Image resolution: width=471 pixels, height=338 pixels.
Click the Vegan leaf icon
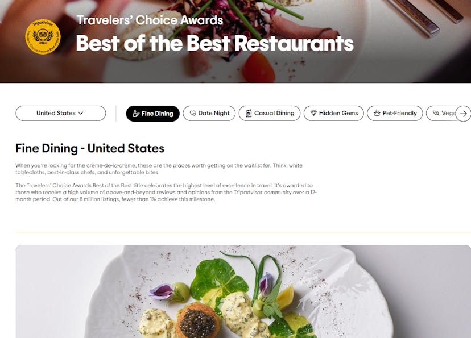[436, 113]
